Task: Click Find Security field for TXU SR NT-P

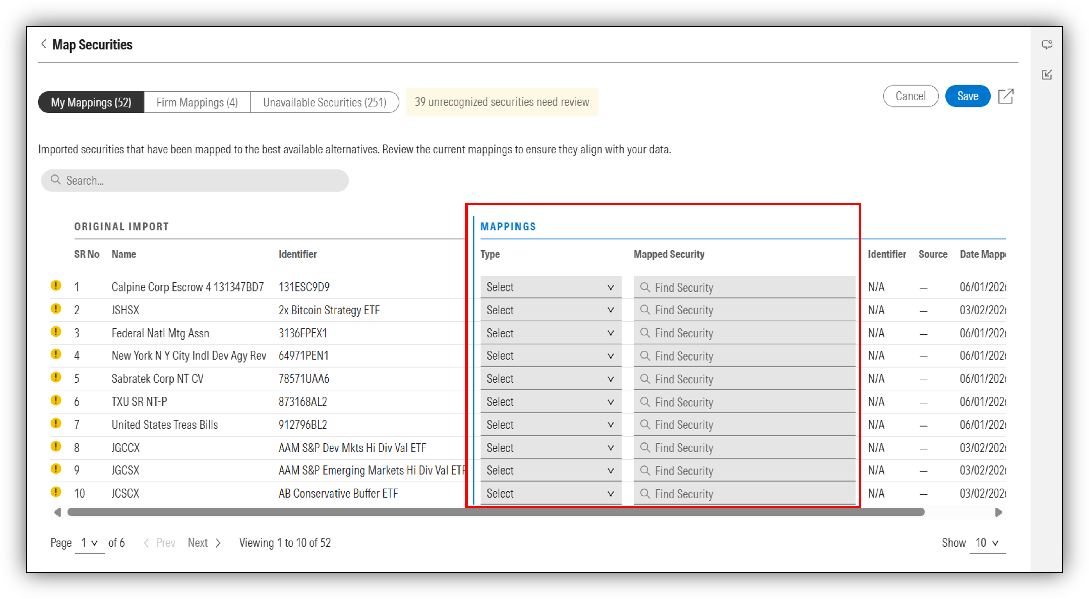Action: pyautogui.click(x=744, y=402)
